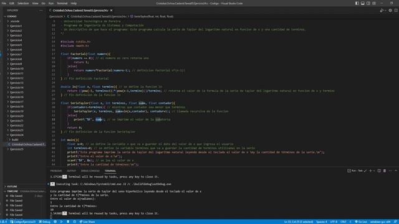The image size is (399, 224).
Task: Open the File menu
Action: click(4, 3)
